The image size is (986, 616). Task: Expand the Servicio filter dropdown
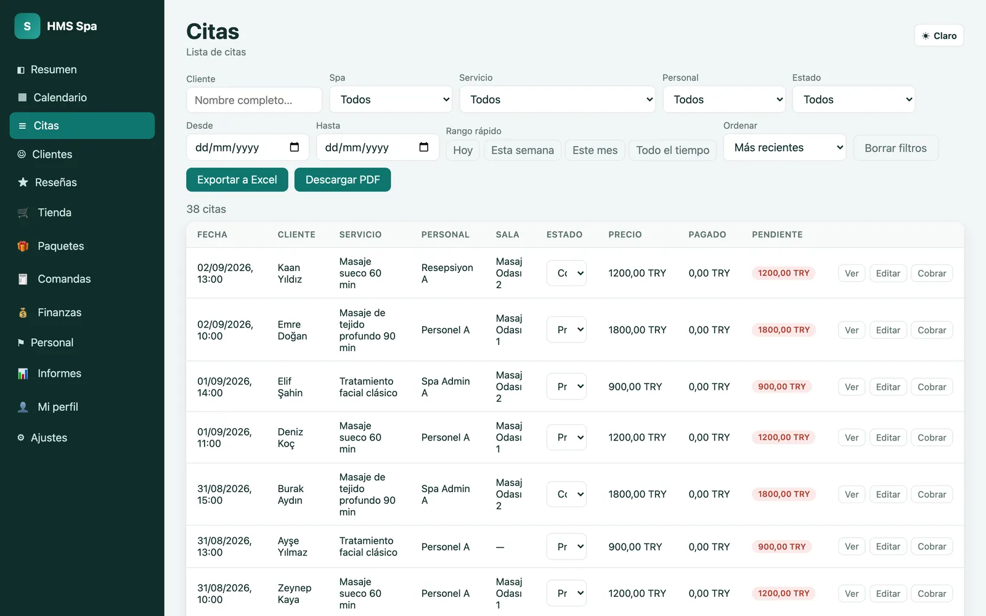click(557, 99)
